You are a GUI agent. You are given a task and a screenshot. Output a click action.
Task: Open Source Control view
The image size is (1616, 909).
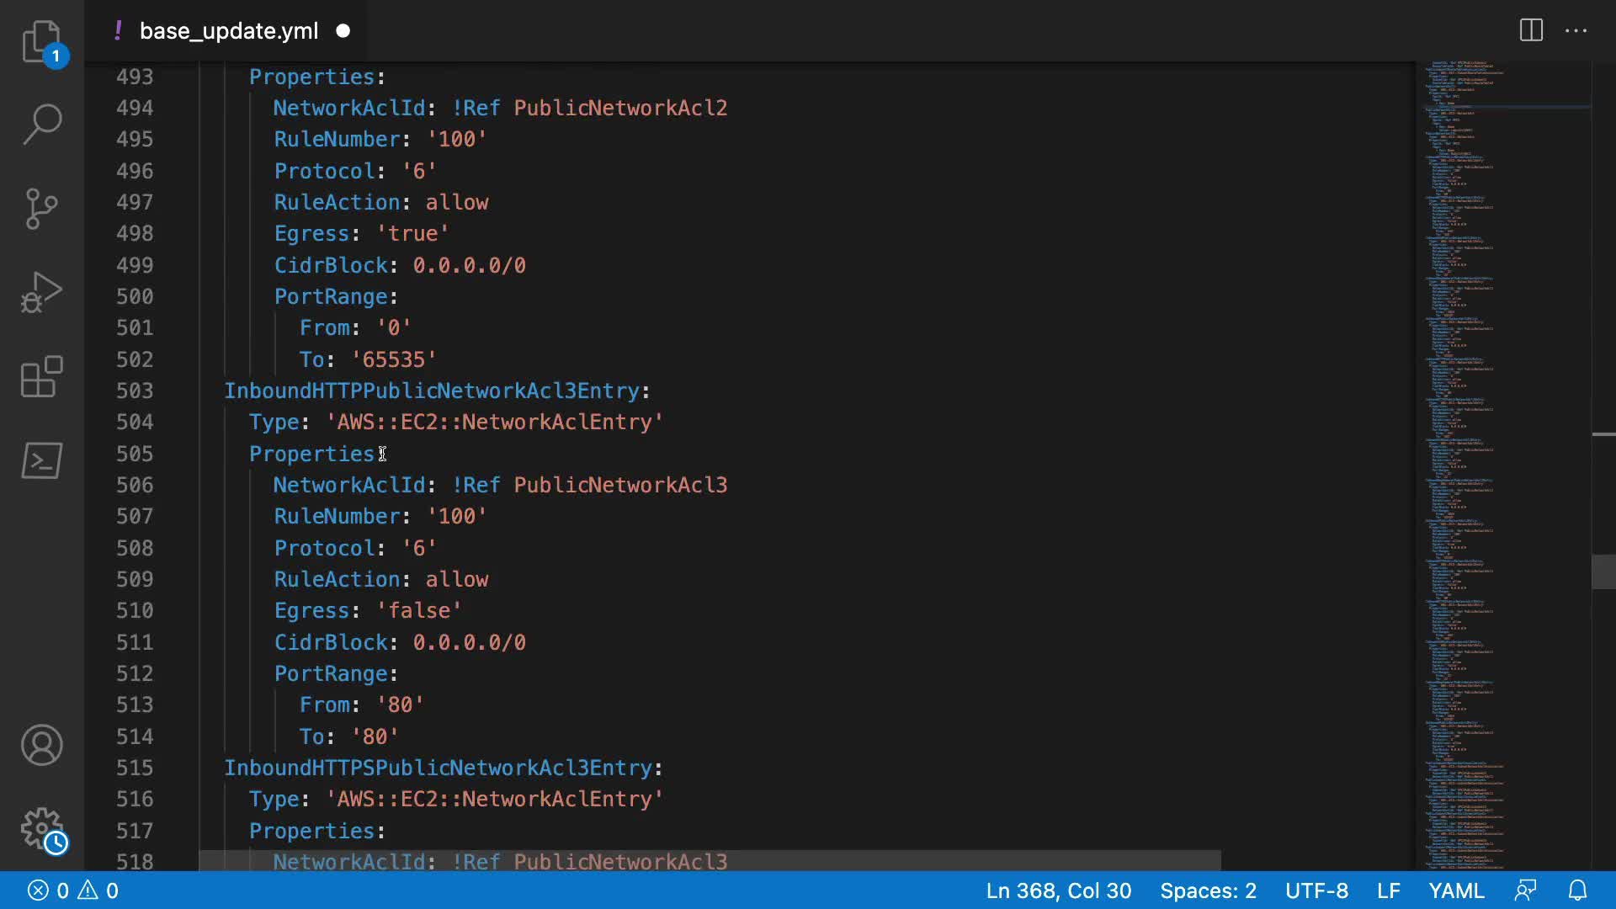[41, 209]
